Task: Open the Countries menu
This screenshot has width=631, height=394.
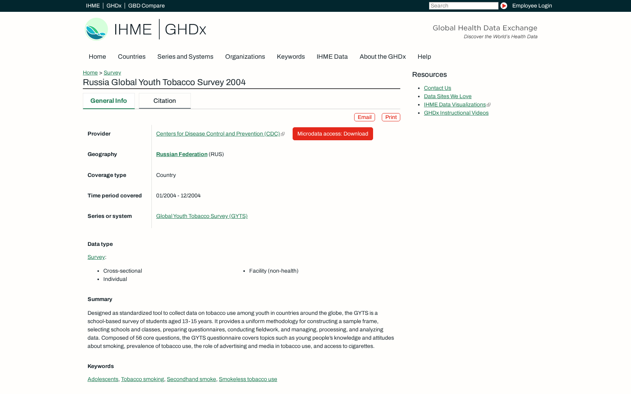Action: (132, 57)
